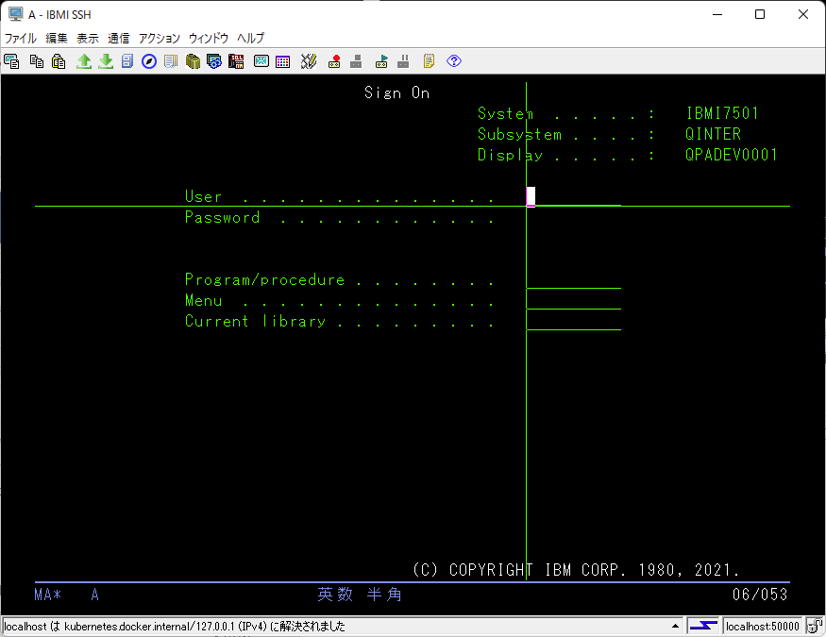
Task: Click the Program/procedure input field
Action: pyautogui.click(x=574, y=279)
